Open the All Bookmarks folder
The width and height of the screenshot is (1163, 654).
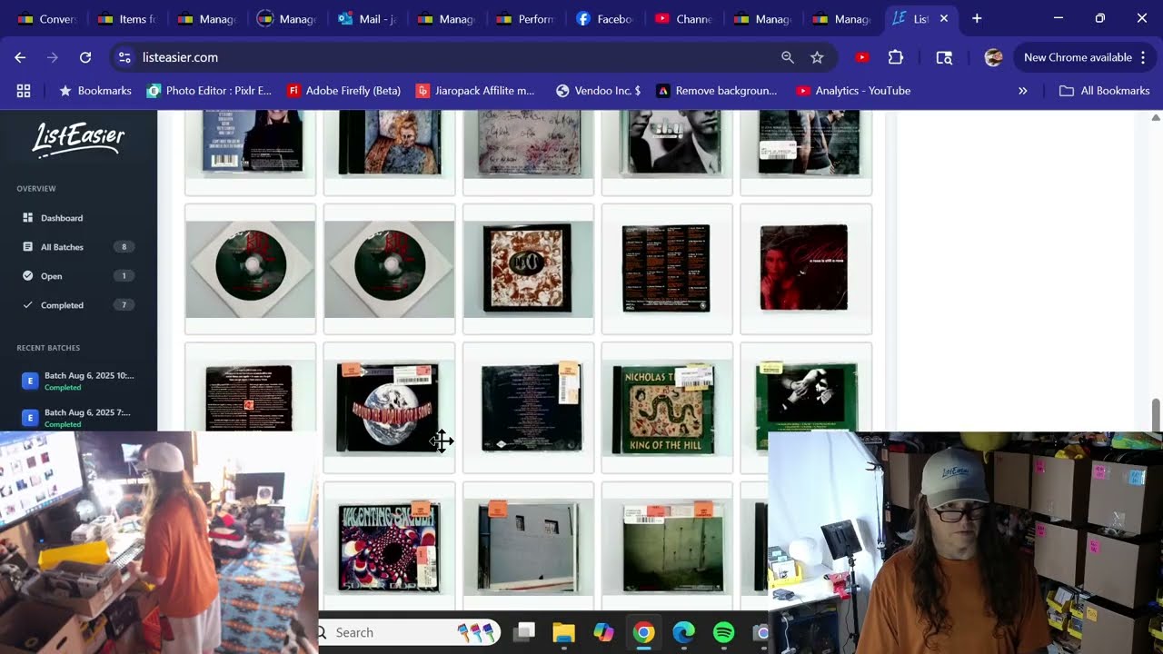click(x=1105, y=91)
